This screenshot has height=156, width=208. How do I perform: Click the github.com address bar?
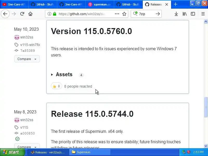coord(87,14)
